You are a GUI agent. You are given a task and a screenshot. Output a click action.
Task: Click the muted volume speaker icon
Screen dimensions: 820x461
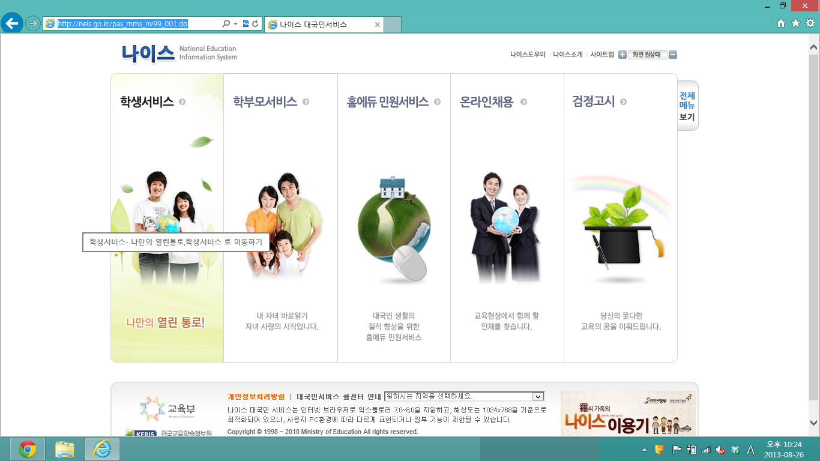[x=721, y=450]
